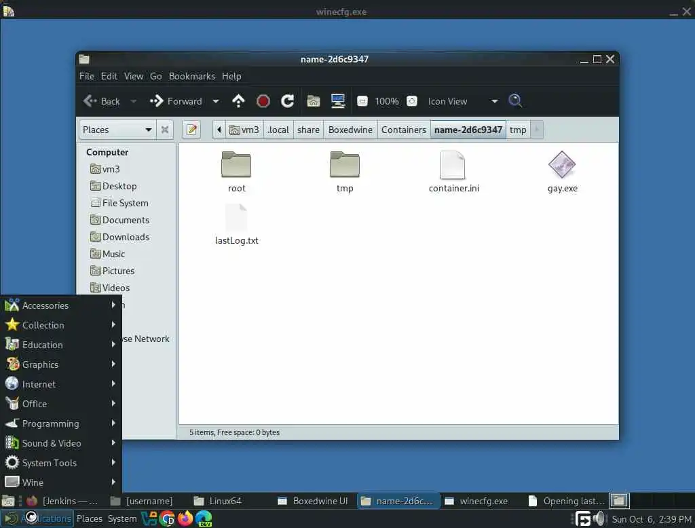Viewport: 695px width, 528px height.
Task: Zoom in with the plus icon
Action: [x=412, y=101]
